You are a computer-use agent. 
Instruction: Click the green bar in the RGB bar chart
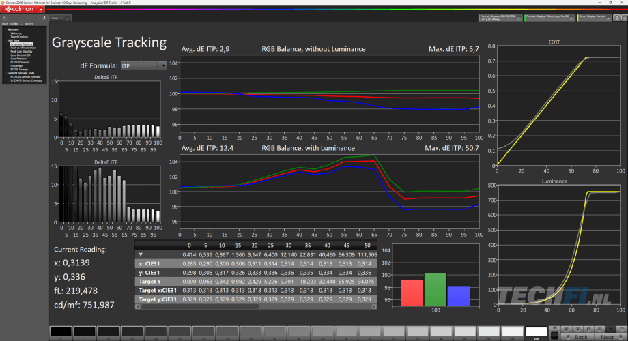(436, 290)
